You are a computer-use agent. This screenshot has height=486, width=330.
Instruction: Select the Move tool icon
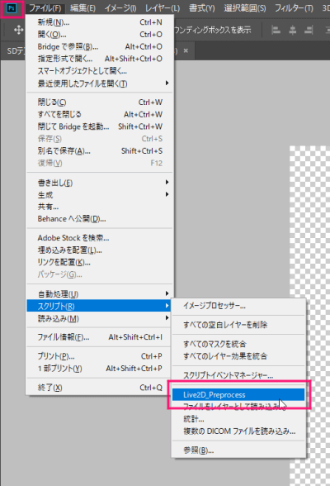(x=18, y=30)
